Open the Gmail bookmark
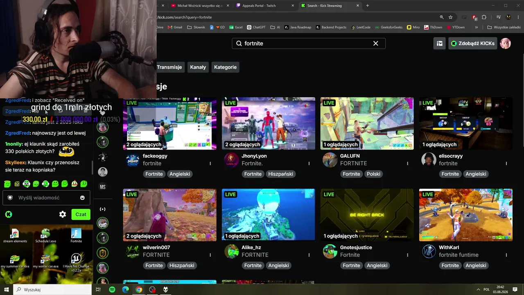The image size is (524, 295). click(x=175, y=27)
